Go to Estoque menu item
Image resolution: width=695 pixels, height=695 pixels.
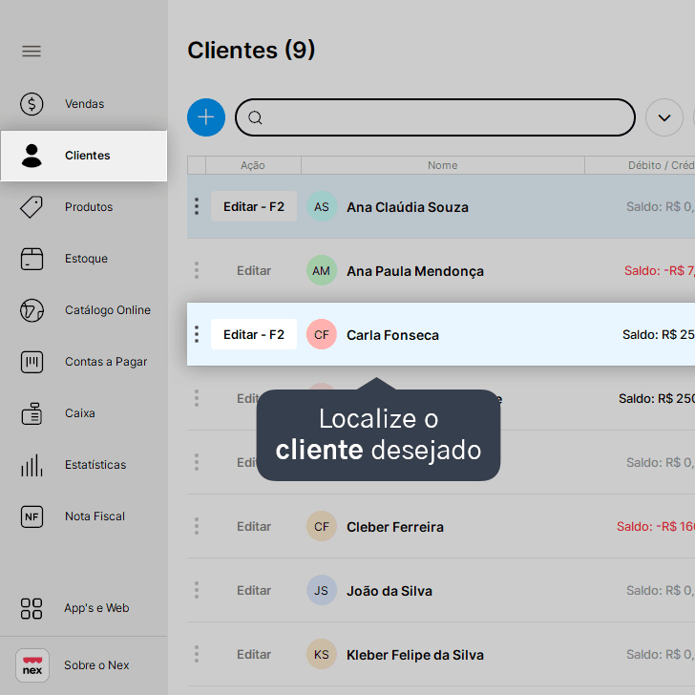(86, 259)
